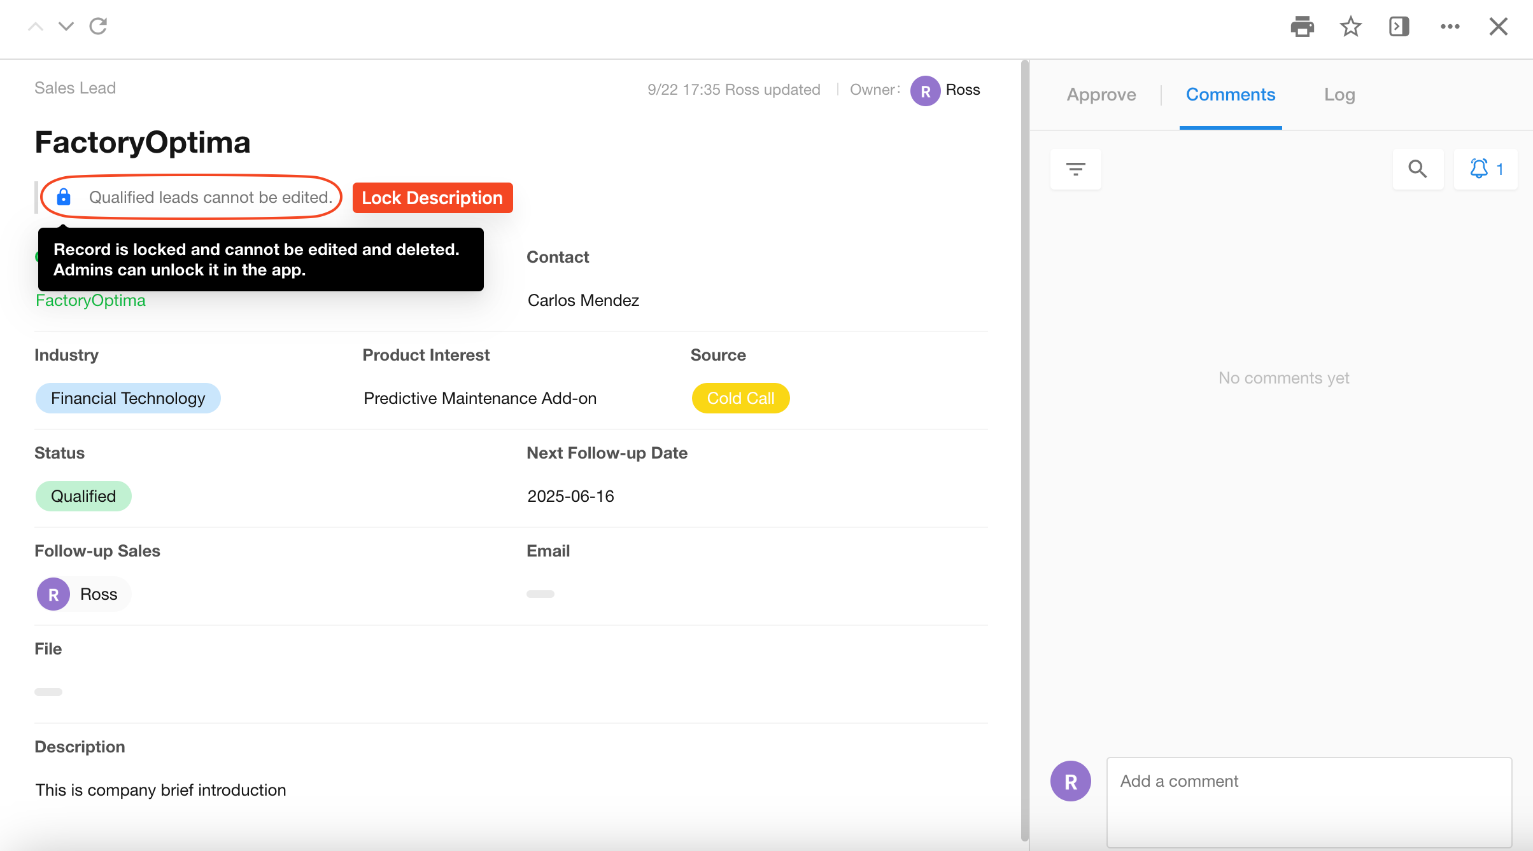Close the record detail window
Viewport: 1533px width, 851px height.
[x=1498, y=27]
